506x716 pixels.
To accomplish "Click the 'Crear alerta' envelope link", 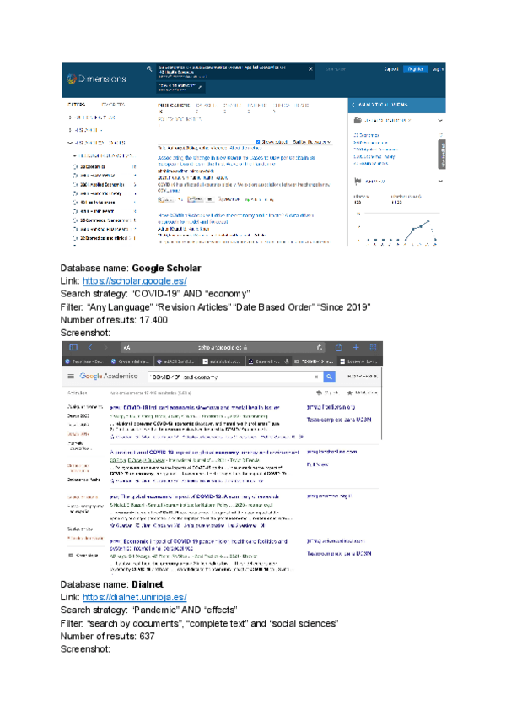I will (x=83, y=556).
